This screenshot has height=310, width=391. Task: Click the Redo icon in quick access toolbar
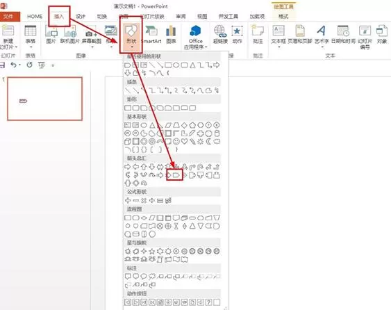tap(29, 65)
